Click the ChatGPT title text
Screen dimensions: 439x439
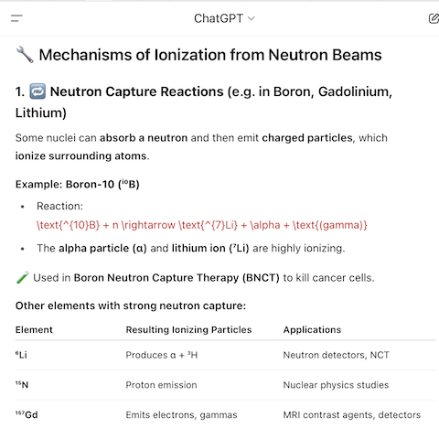219,18
